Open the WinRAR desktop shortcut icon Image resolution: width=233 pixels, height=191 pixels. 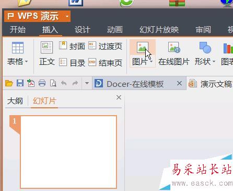177,3
